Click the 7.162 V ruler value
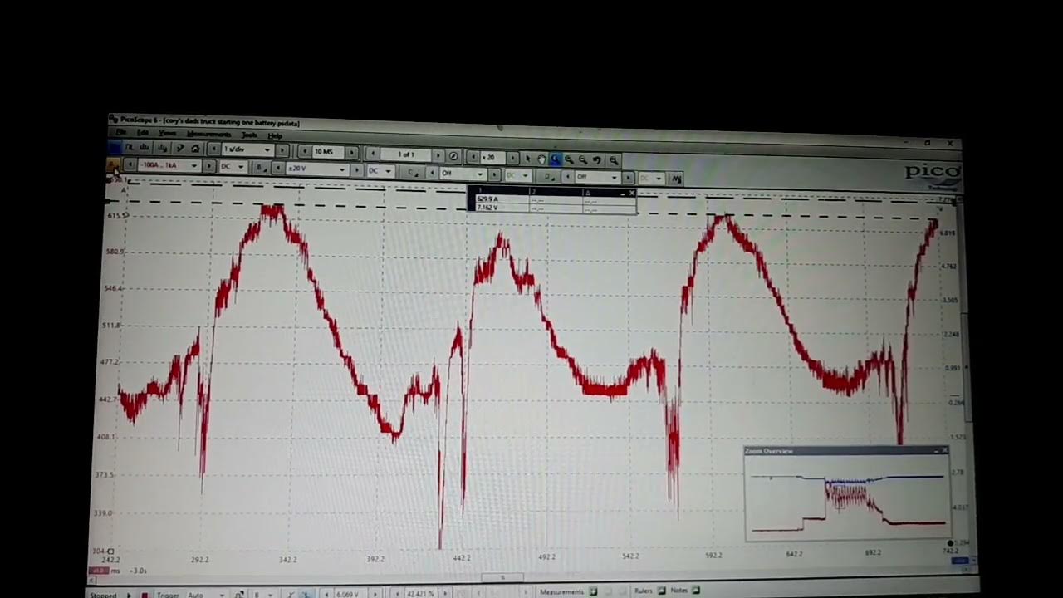The width and height of the screenshot is (1063, 598). [x=487, y=207]
